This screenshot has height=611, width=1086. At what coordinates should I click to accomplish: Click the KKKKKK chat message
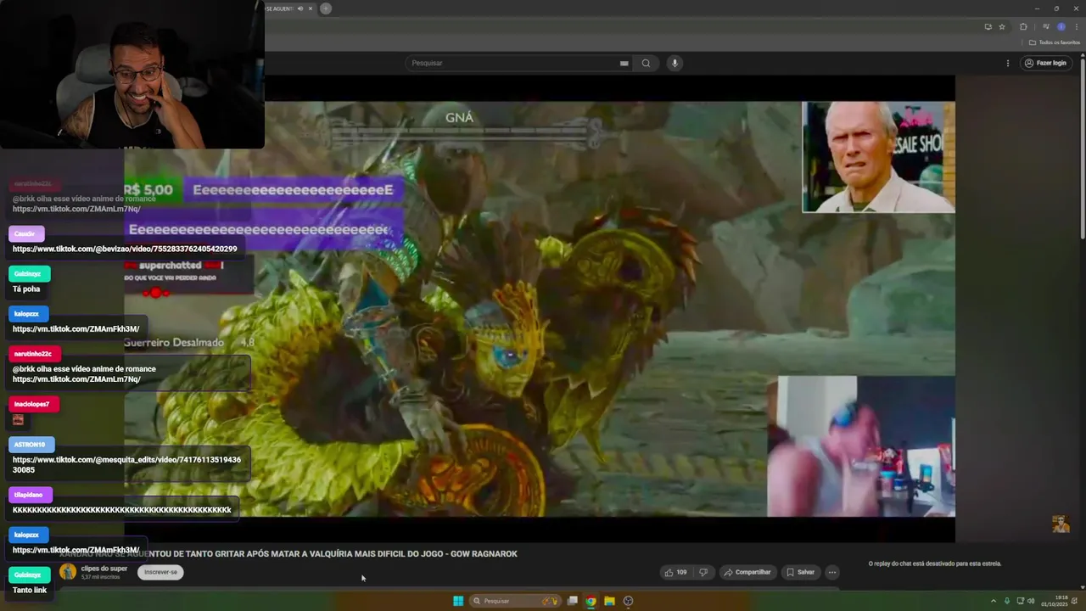[x=122, y=509]
